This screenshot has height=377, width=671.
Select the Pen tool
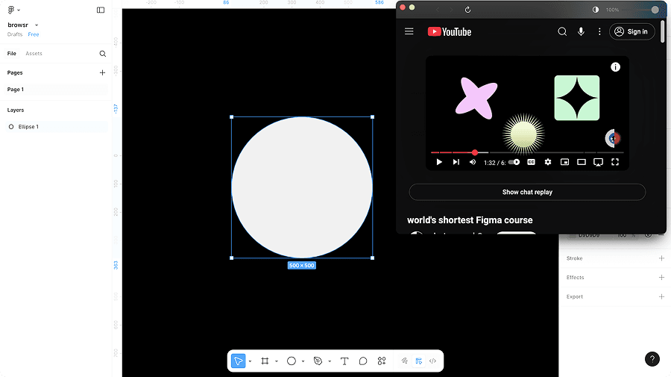[318, 361]
